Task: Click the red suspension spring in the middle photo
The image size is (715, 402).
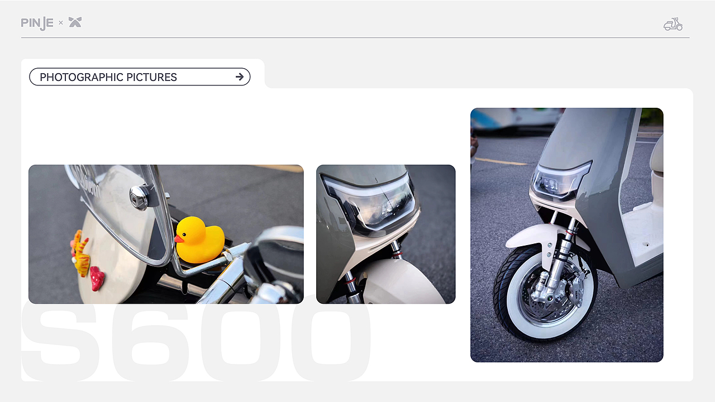Action: [x=397, y=253]
